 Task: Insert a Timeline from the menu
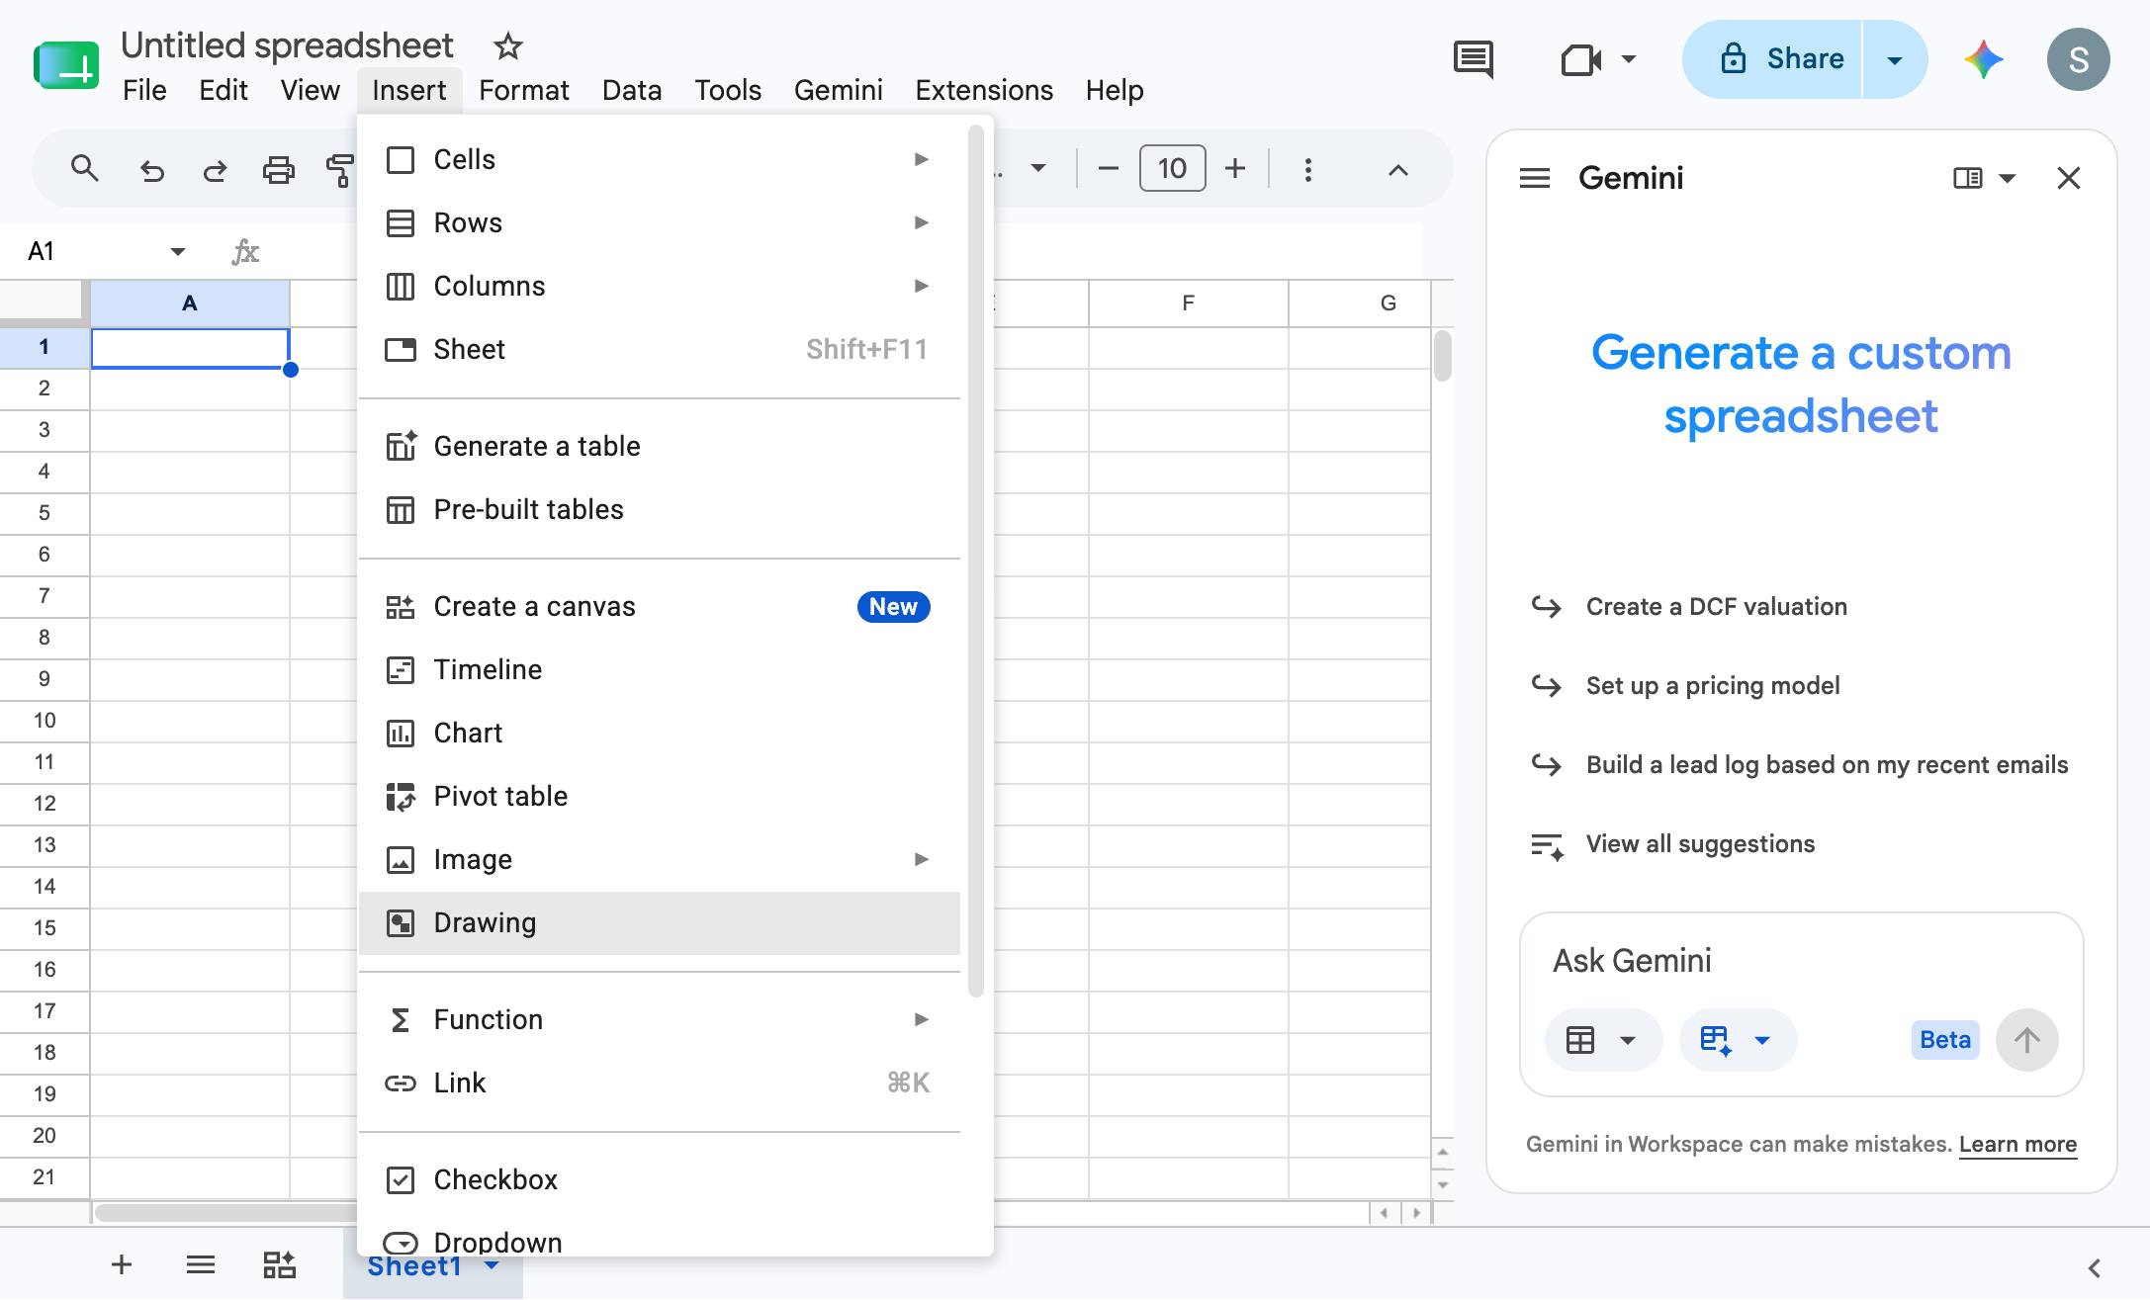660,669
